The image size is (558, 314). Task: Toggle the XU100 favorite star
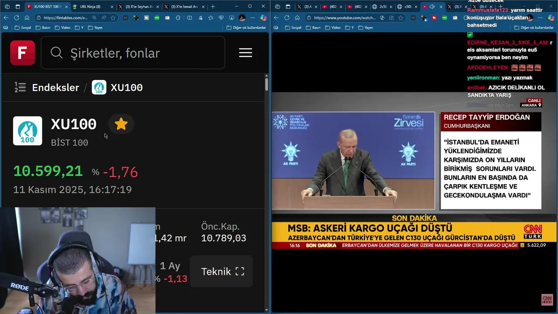pos(121,124)
